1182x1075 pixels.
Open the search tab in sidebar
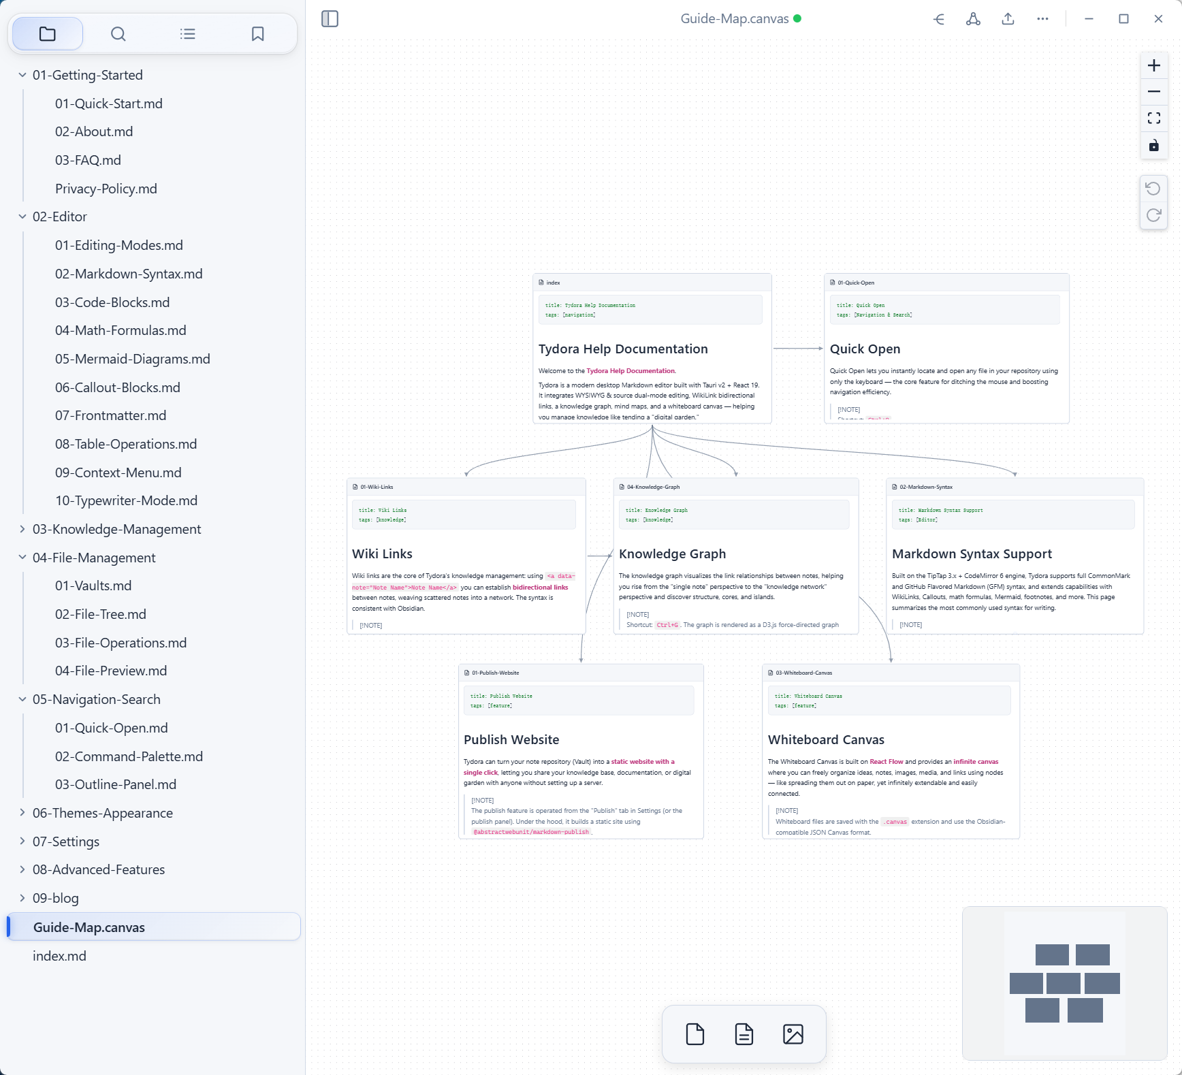(x=118, y=34)
